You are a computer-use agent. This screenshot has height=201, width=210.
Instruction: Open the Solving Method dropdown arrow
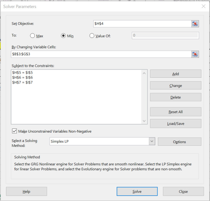coord(152,141)
